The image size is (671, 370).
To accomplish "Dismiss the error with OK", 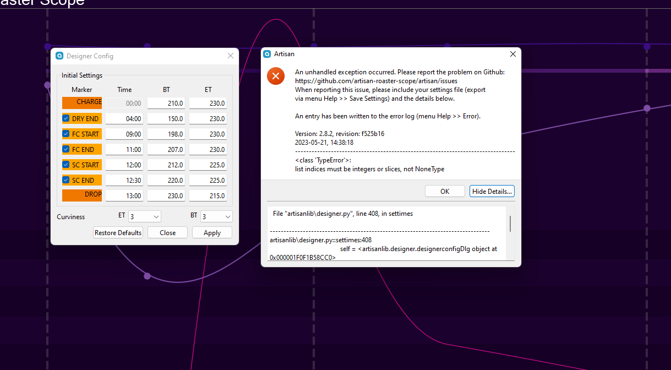I will pos(445,191).
